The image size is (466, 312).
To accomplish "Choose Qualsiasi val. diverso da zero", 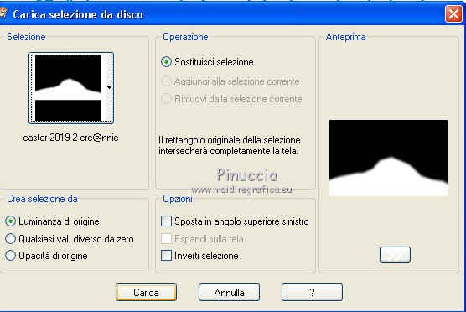I will (x=10, y=238).
